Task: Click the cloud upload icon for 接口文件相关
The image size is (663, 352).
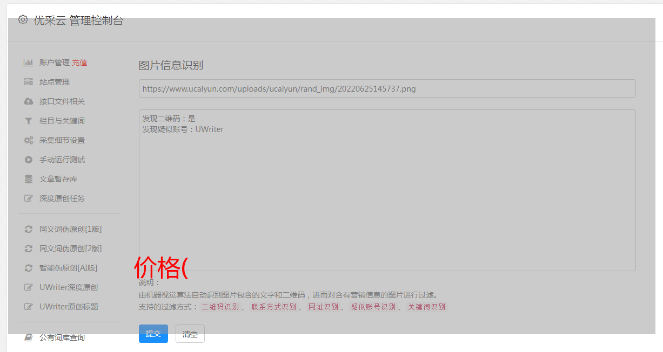Action: point(29,101)
